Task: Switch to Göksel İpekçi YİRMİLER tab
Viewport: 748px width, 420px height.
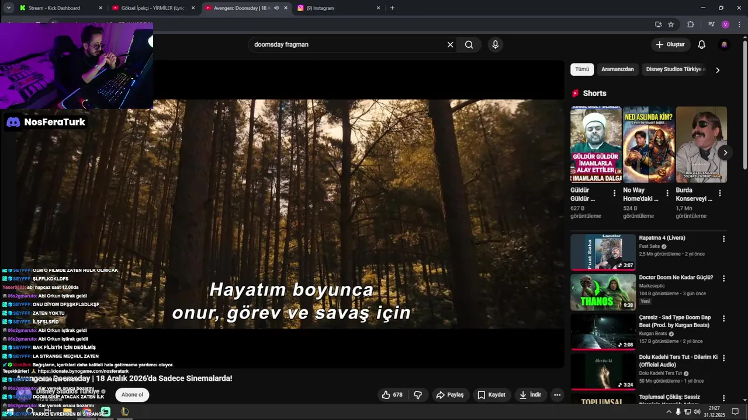Action: pos(153,8)
